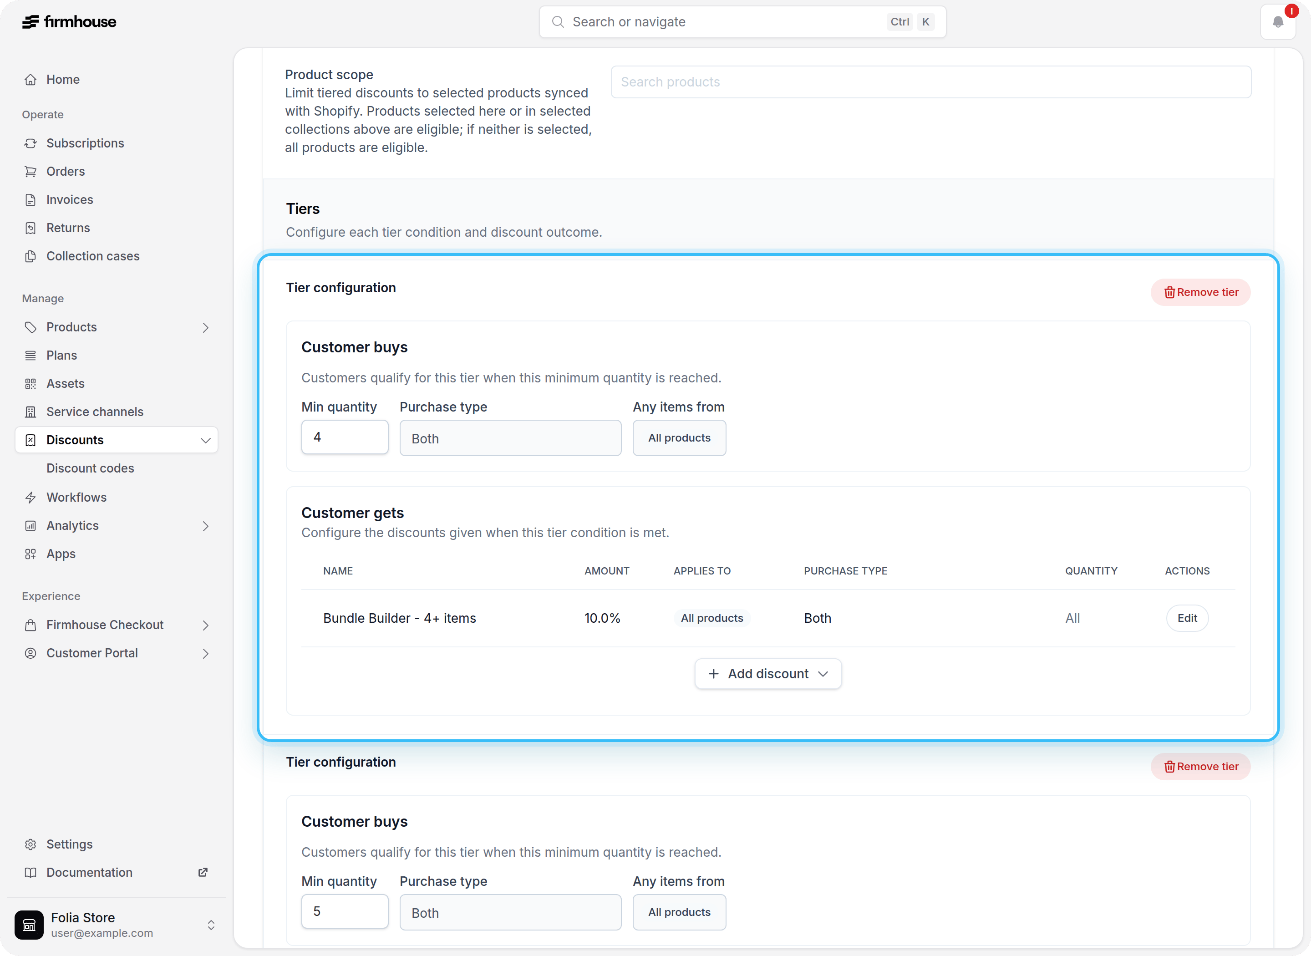
Task: Open Settings page
Action: click(116, 844)
